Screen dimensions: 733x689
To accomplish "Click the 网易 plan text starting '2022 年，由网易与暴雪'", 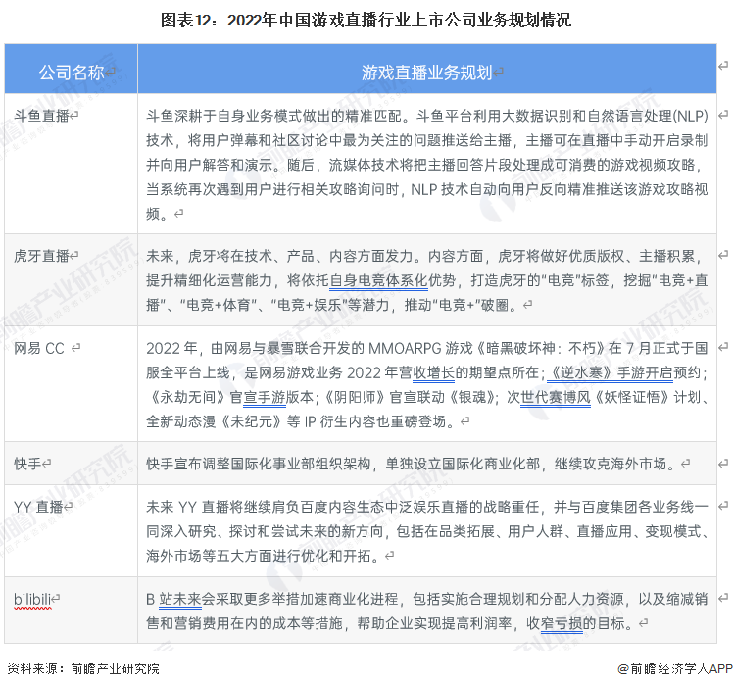I will (x=427, y=385).
